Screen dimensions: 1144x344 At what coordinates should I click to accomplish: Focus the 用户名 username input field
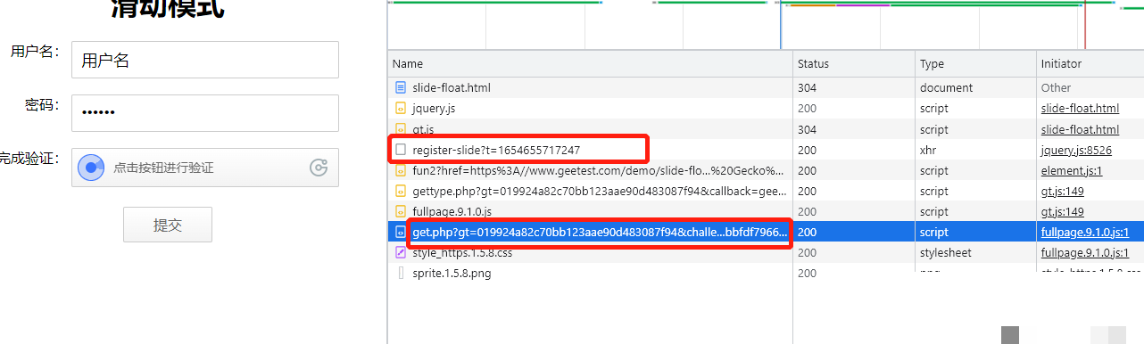coord(205,60)
